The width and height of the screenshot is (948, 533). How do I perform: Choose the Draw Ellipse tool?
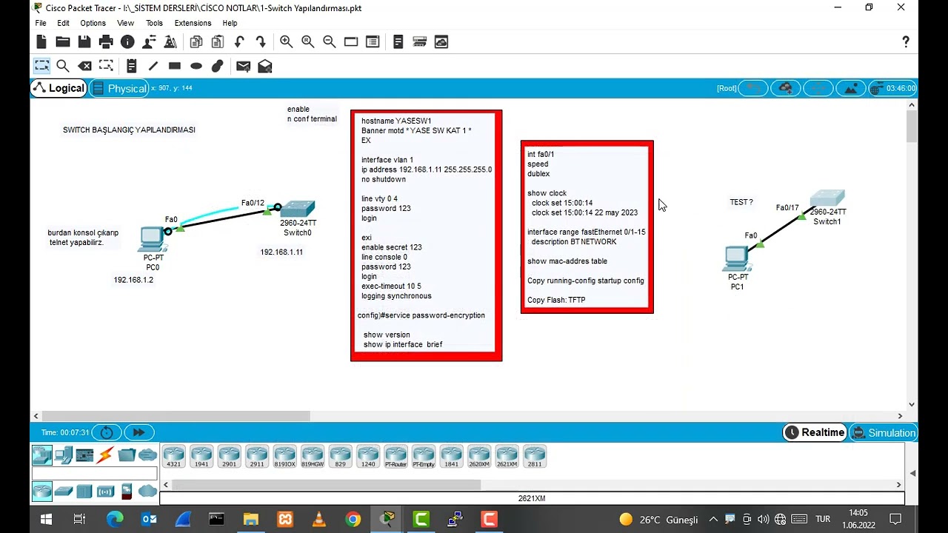click(x=196, y=66)
